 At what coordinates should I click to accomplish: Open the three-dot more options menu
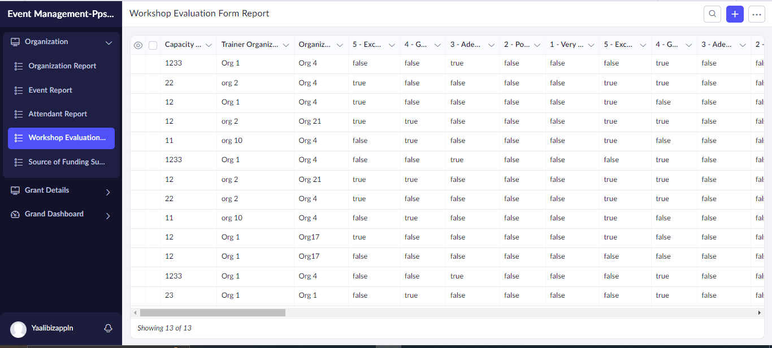click(x=756, y=14)
